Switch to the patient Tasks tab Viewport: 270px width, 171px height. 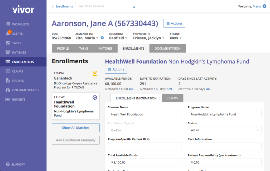tap(84, 49)
